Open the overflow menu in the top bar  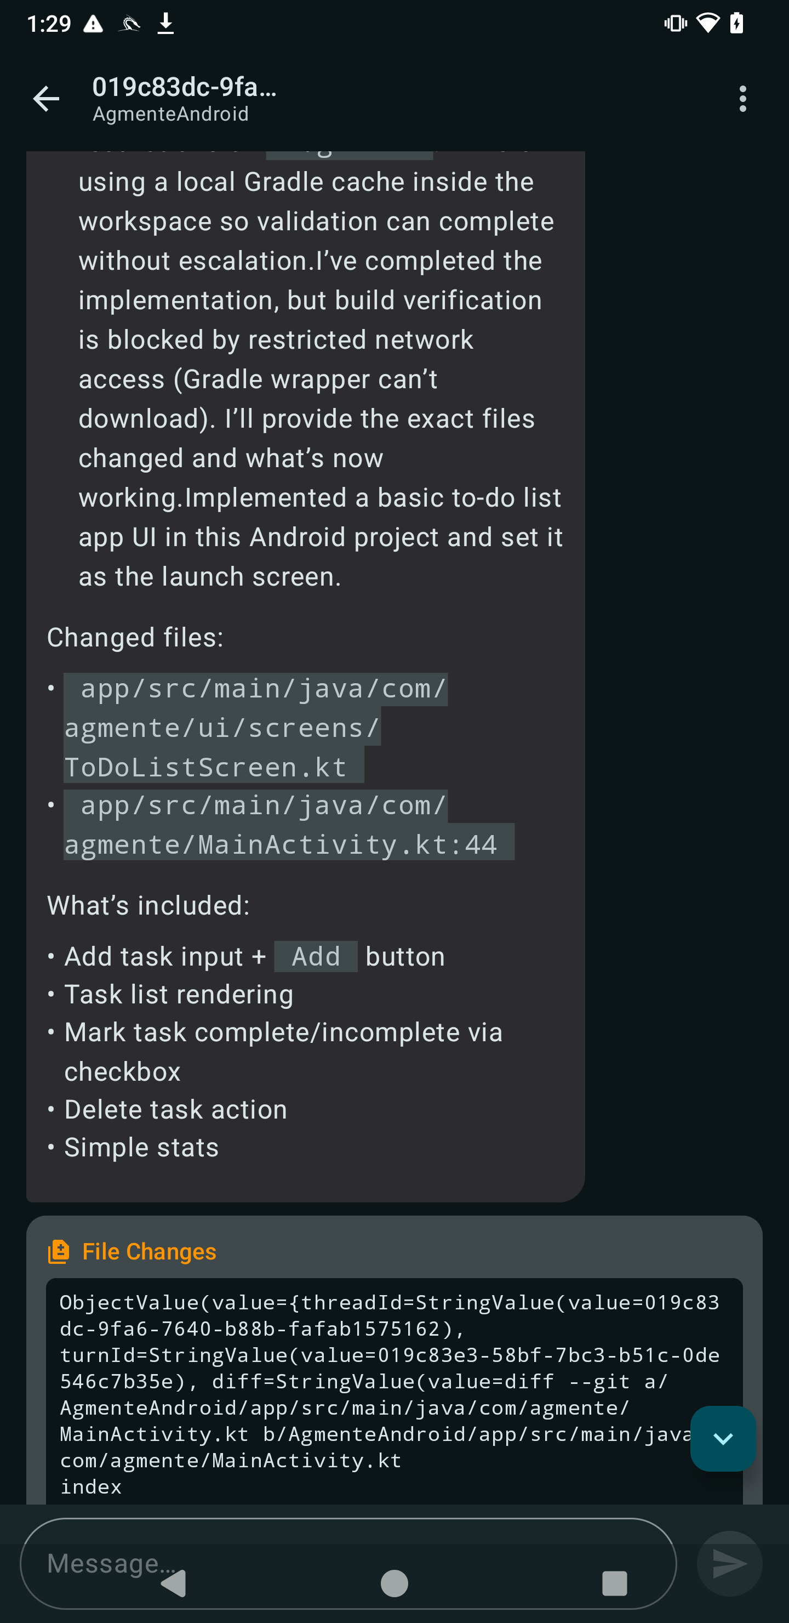click(742, 98)
